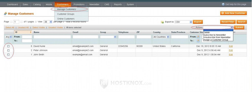Edit the David Hume customer
Screen dimensions: 252x92
[x=231, y=46]
